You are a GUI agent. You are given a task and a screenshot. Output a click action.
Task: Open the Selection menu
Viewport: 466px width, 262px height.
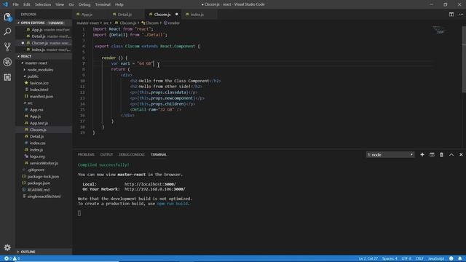point(43,4)
